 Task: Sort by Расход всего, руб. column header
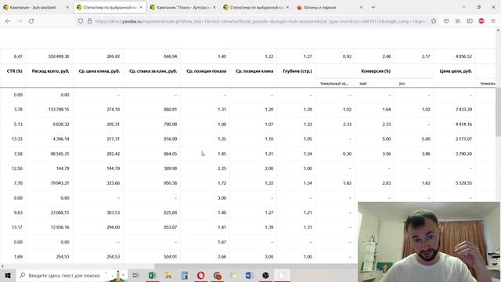(x=50, y=71)
